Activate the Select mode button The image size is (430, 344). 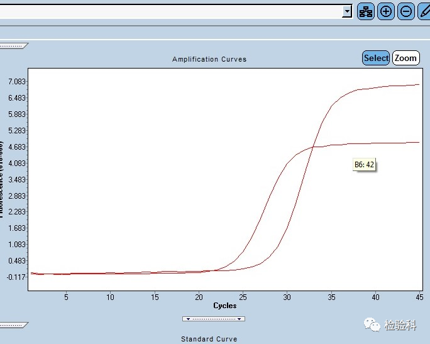coord(376,58)
